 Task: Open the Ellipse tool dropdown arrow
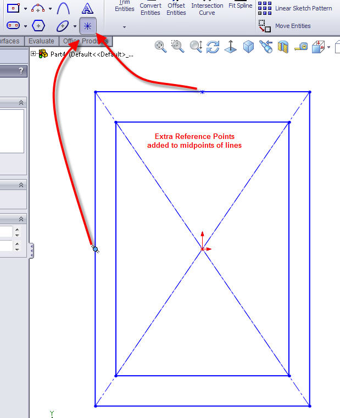75,26
